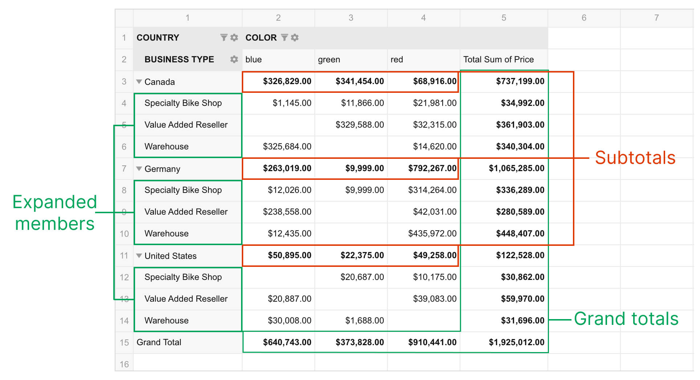Select Canada's blue subtotal $326,829.00
Viewport: 700px width, 380px height.
tap(287, 81)
